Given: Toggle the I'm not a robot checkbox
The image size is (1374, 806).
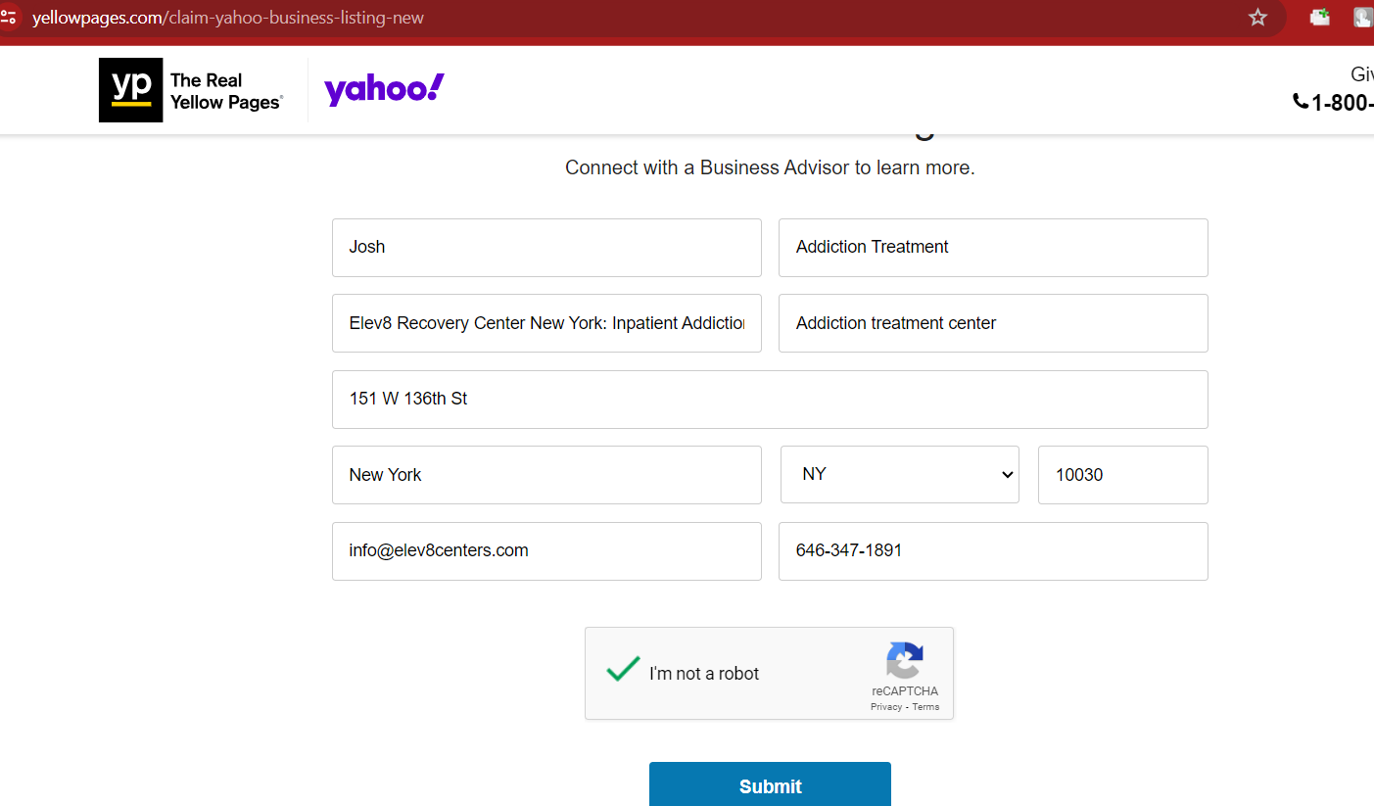Looking at the screenshot, I should pyautogui.click(x=623, y=671).
